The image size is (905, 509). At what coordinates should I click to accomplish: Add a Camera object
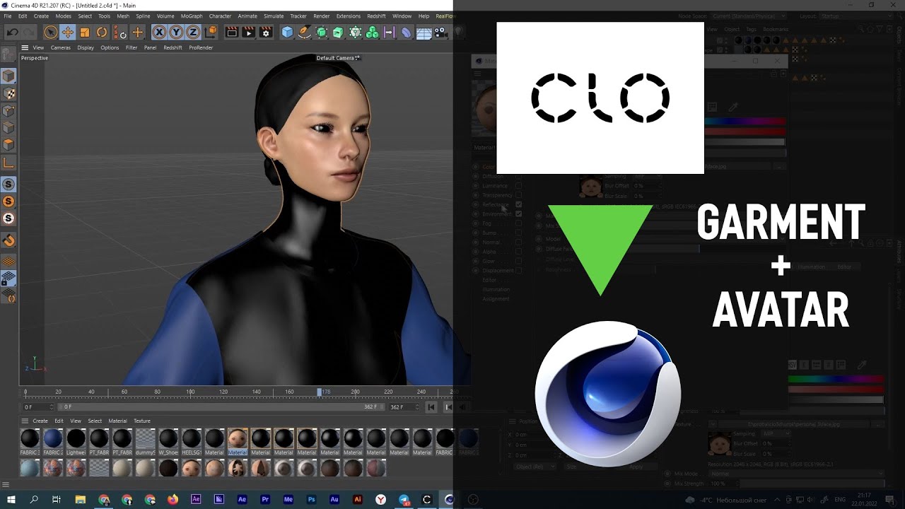tap(441, 32)
